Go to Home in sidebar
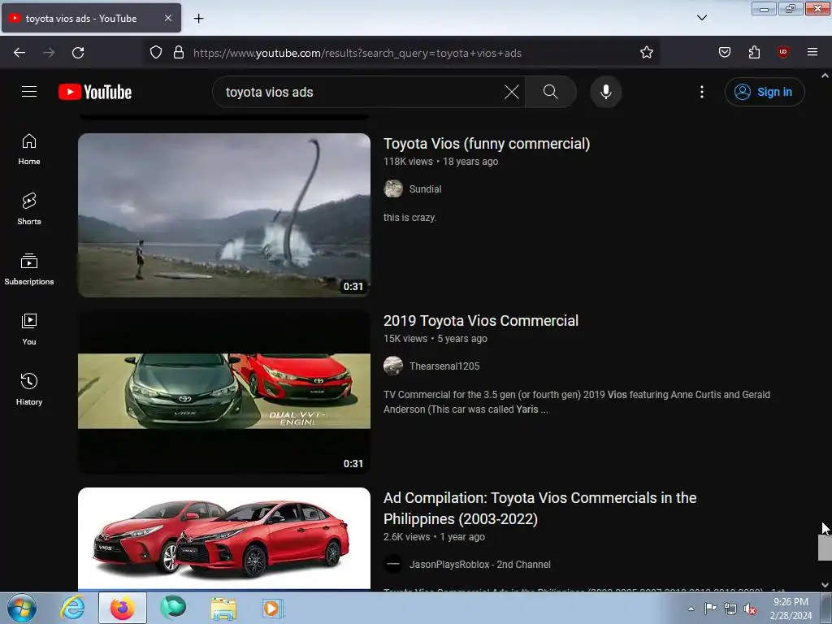The width and height of the screenshot is (832, 624). (x=29, y=149)
